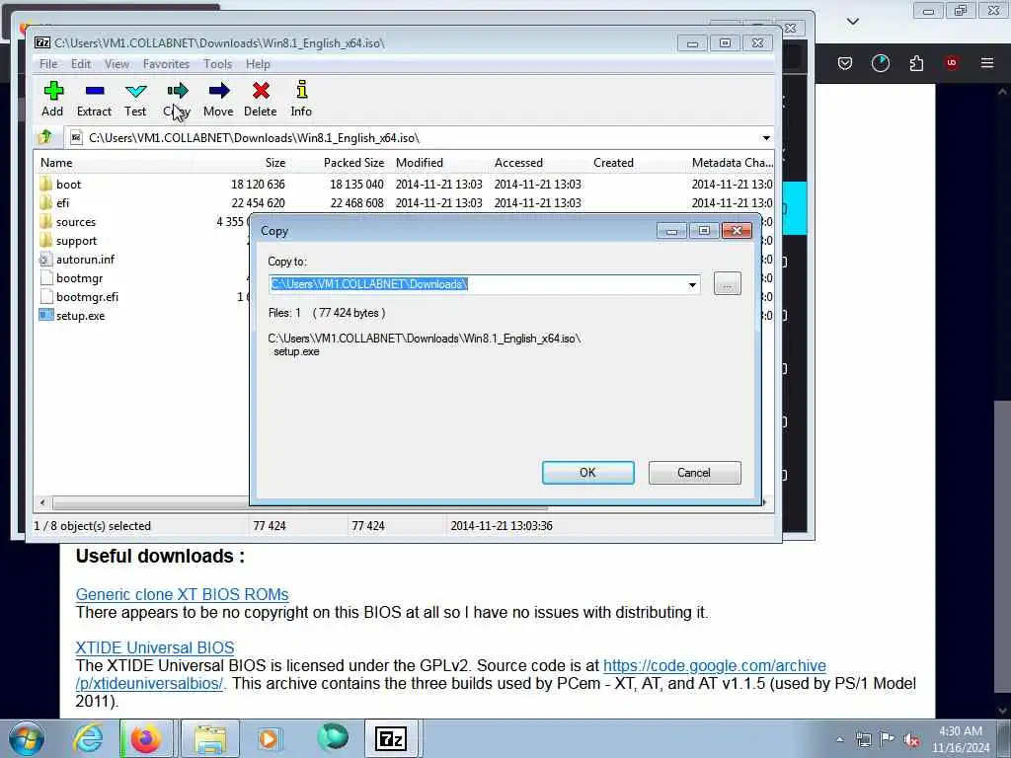The height and width of the screenshot is (758, 1011).
Task: Click boot size value 18 120 636
Action: 258,184
